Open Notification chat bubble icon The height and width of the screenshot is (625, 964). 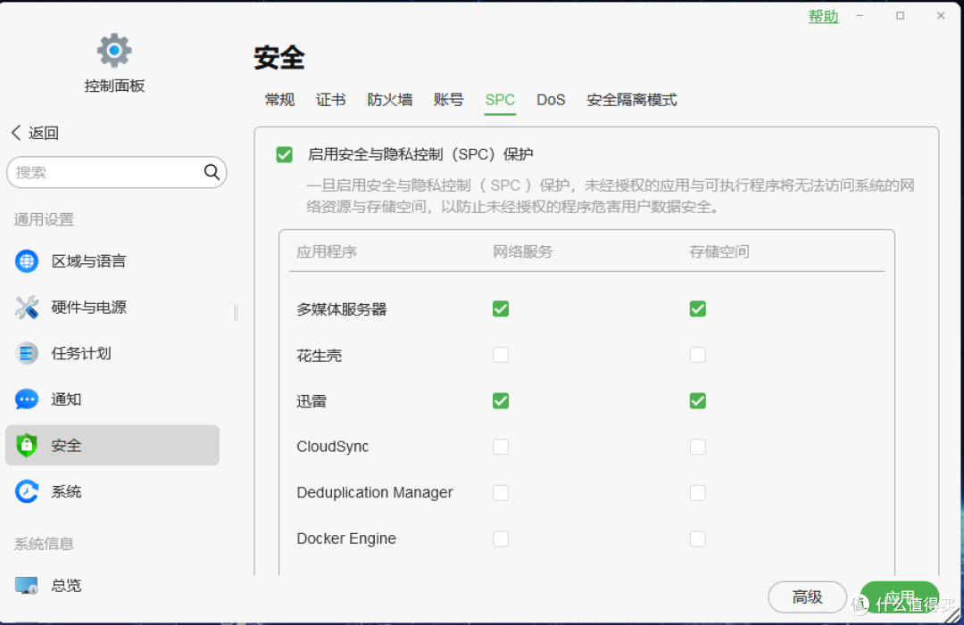27,399
